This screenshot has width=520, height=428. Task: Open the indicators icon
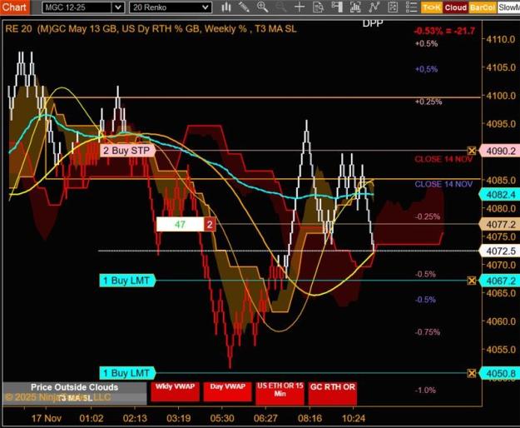click(x=374, y=7)
